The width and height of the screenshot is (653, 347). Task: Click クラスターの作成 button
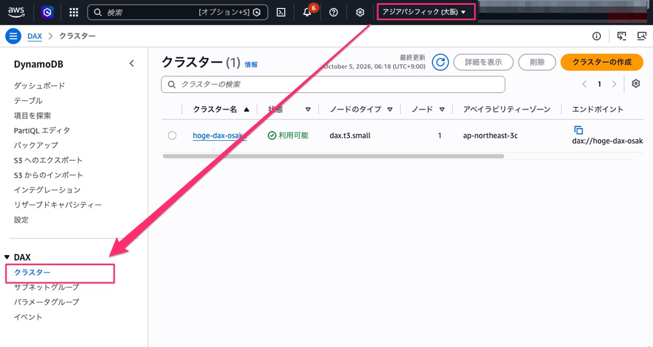click(602, 62)
